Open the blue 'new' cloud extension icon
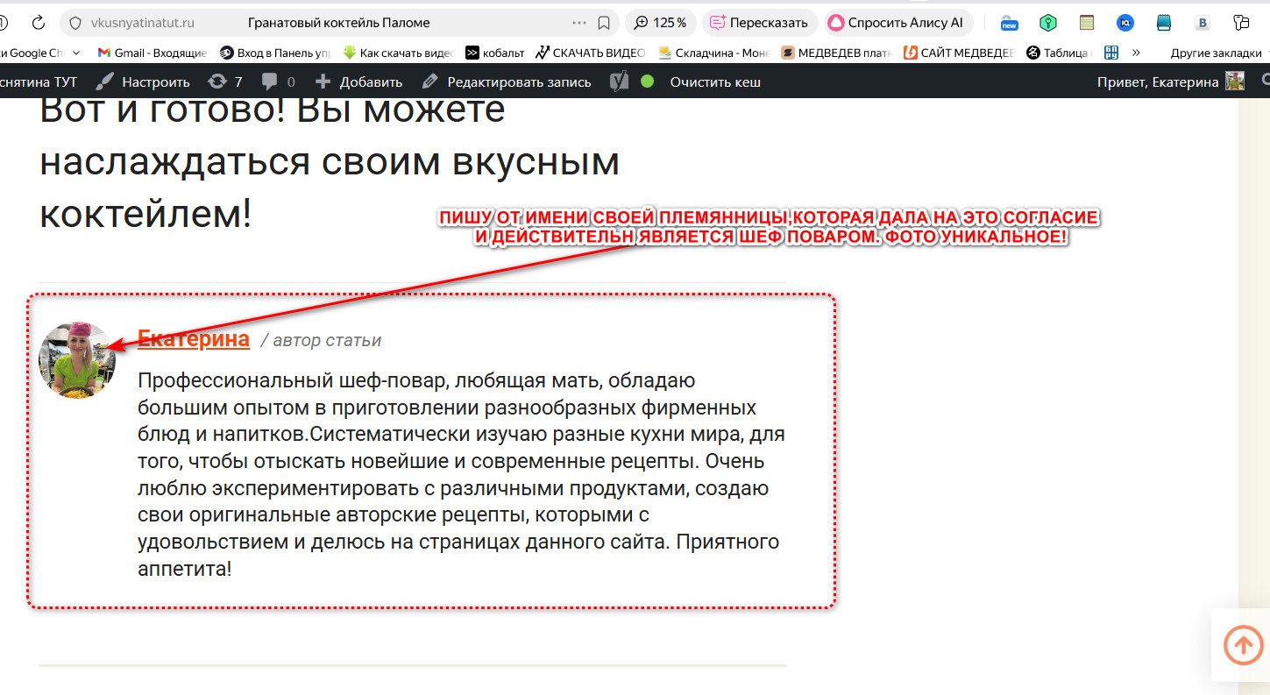The width and height of the screenshot is (1270, 695). [x=1010, y=23]
